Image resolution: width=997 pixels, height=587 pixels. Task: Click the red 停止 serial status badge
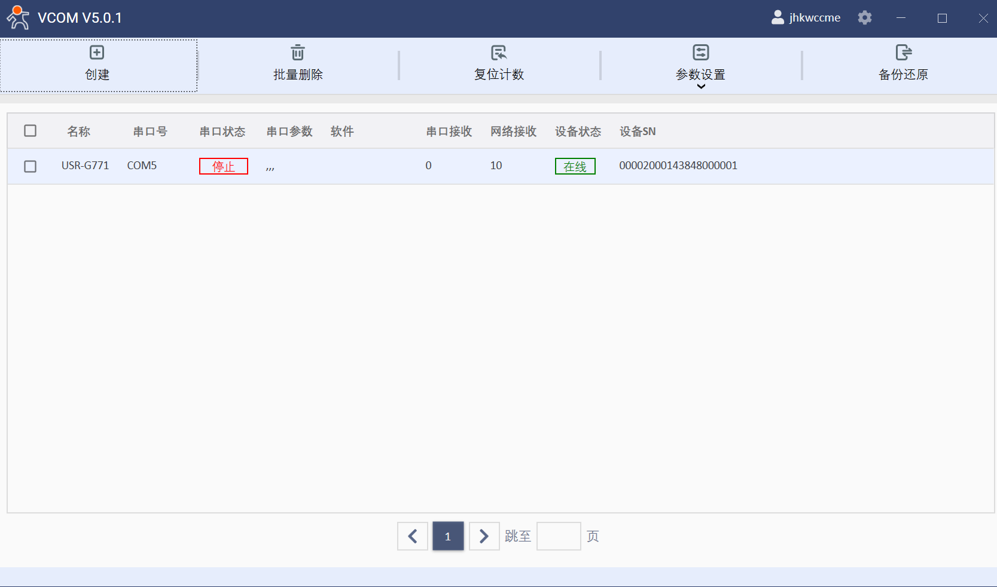coord(224,166)
